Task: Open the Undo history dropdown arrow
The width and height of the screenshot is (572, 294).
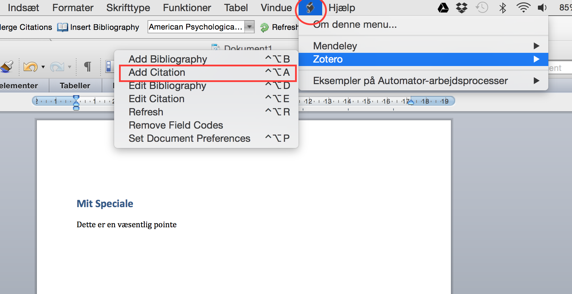Action: coord(43,67)
